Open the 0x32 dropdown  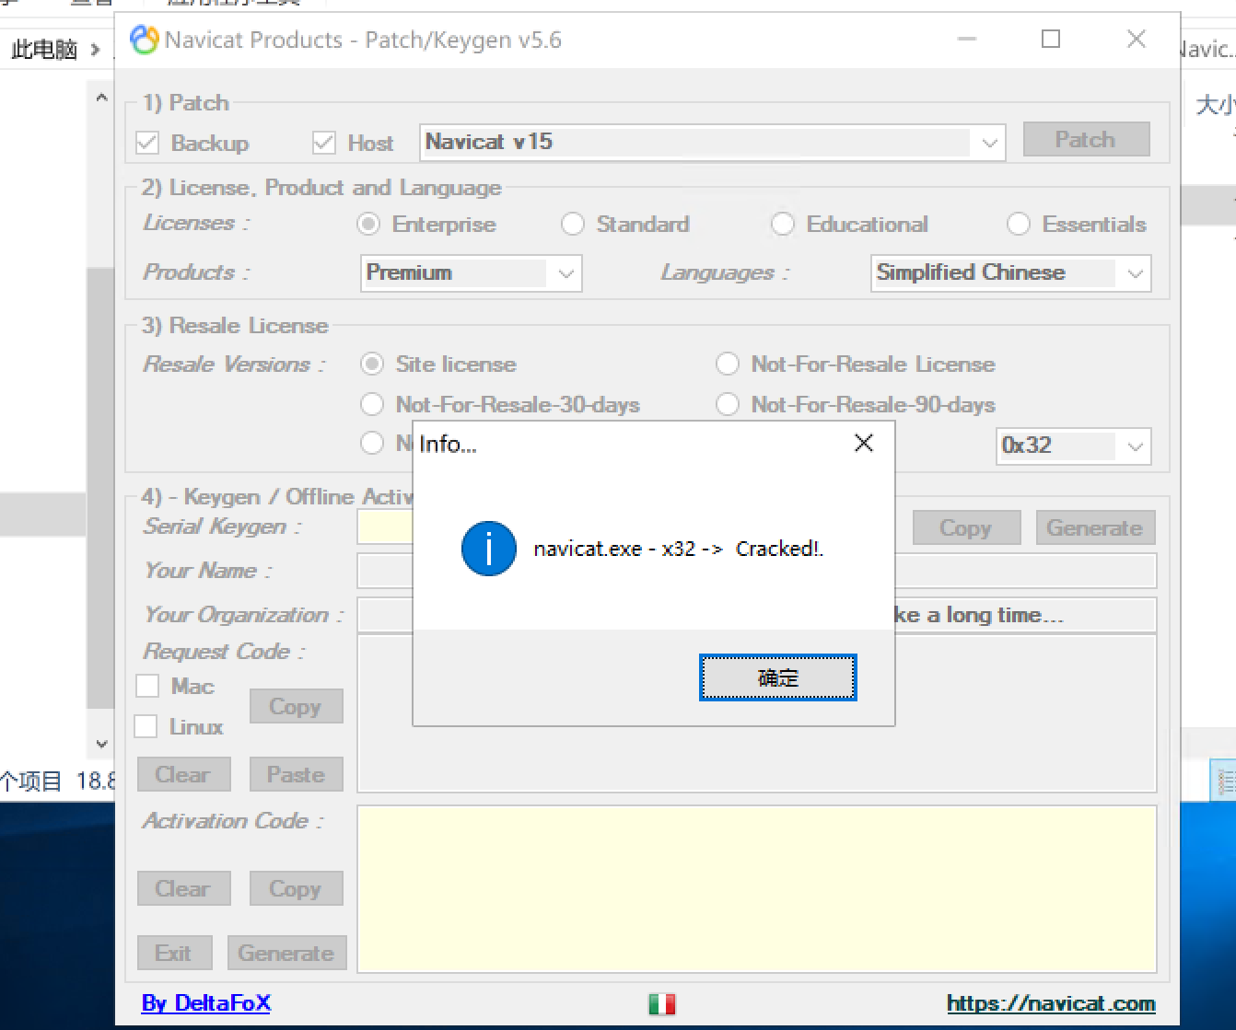pos(1073,446)
